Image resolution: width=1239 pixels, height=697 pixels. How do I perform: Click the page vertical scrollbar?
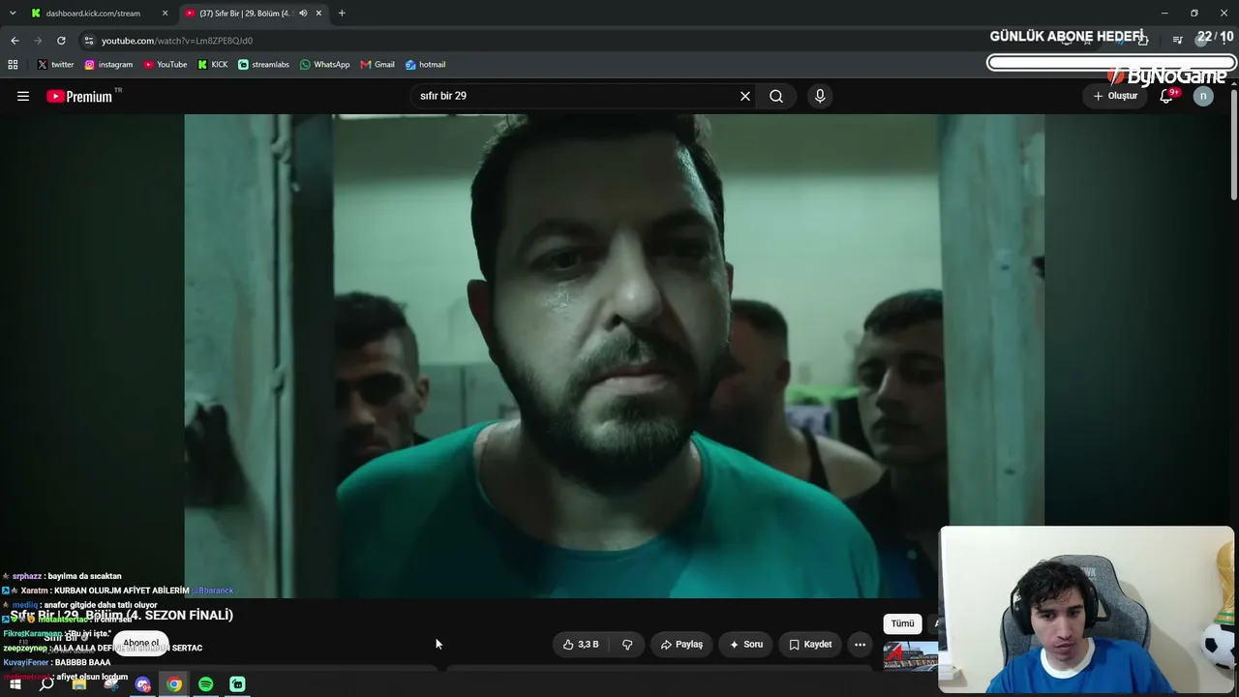1234,145
